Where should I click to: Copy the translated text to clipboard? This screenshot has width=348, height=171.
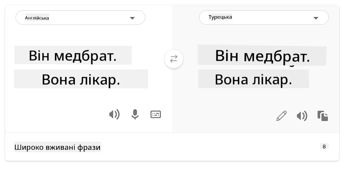323,116
